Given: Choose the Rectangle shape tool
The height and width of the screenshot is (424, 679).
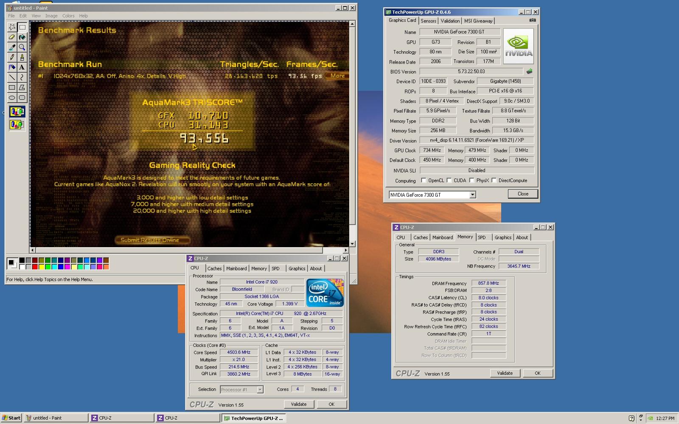Looking at the screenshot, I should tap(12, 87).
